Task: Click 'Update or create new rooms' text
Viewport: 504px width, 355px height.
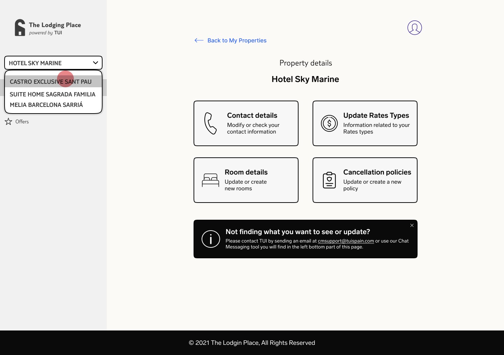Action: [246, 185]
